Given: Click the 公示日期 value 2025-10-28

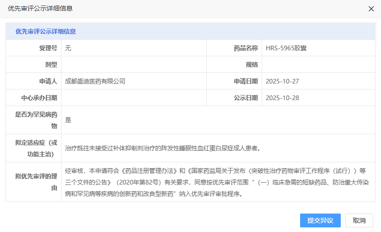Looking at the screenshot, I should click(x=282, y=98).
